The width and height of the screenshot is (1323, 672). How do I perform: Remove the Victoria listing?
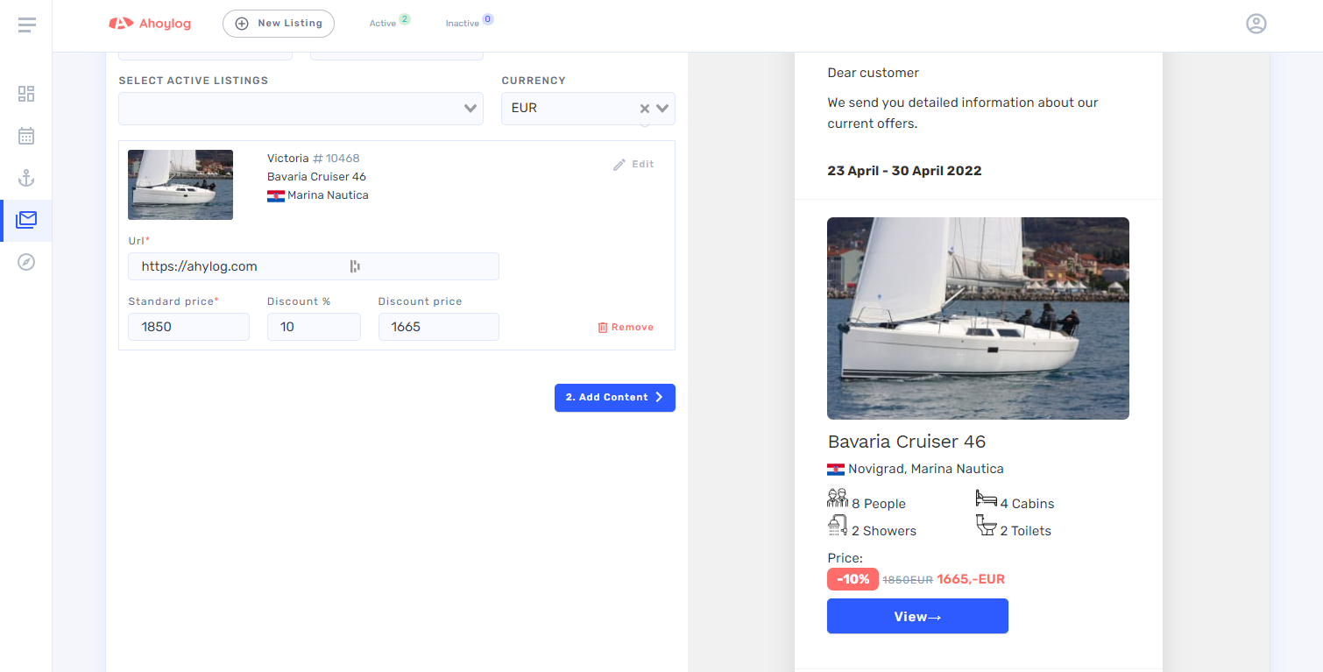(x=626, y=327)
